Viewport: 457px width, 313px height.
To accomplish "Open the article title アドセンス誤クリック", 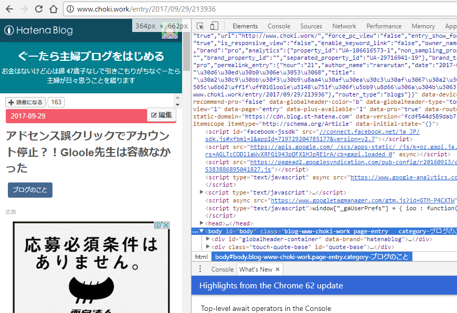I will pyautogui.click(x=88, y=152).
